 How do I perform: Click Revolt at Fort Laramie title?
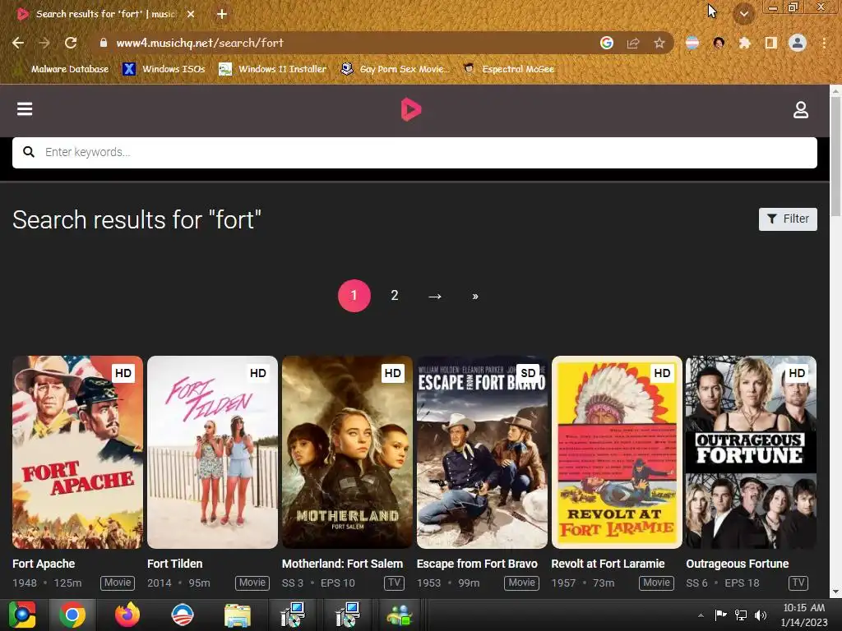608,564
